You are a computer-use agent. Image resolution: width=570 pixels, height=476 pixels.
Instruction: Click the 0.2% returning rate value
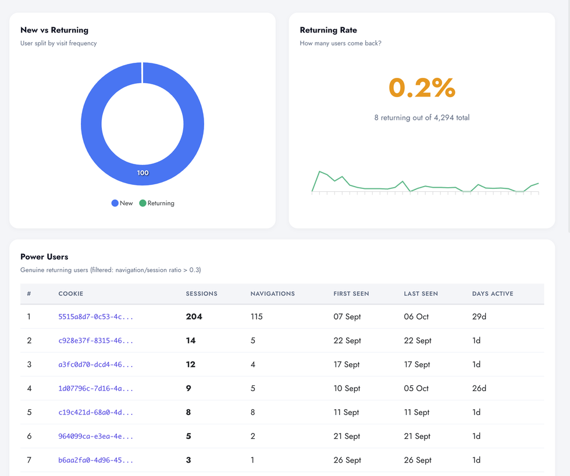click(422, 88)
